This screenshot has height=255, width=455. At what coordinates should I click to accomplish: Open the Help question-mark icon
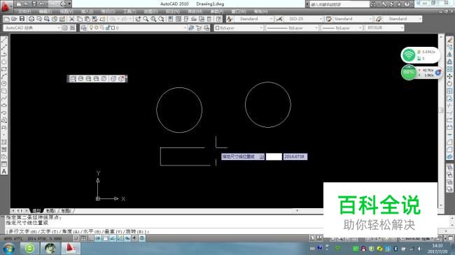tap(219, 19)
